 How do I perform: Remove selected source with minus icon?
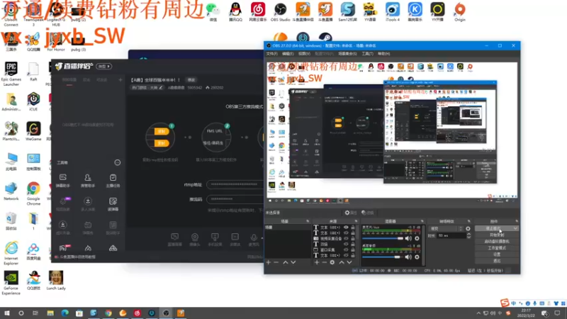tap(325, 262)
